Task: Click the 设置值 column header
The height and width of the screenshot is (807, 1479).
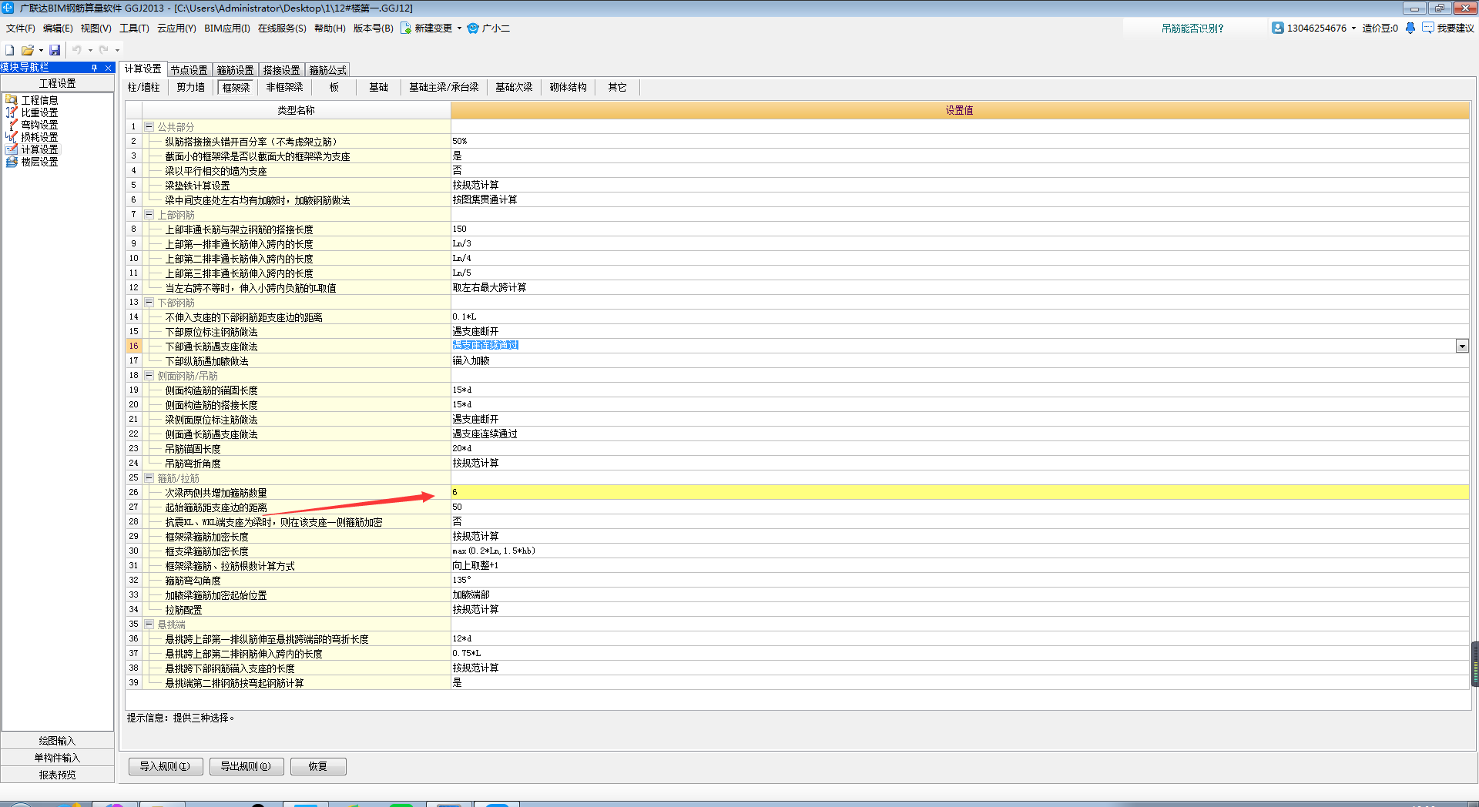Action: point(960,110)
